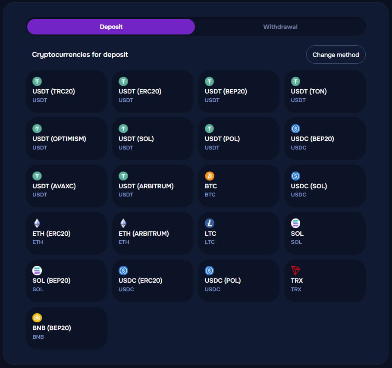
Task: Switch to the Deposit tab
Action: (x=111, y=27)
